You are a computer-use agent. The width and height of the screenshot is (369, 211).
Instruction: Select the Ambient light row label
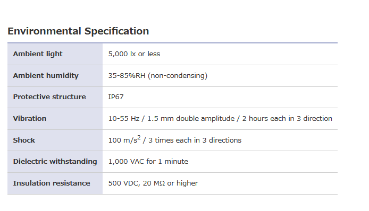point(38,54)
